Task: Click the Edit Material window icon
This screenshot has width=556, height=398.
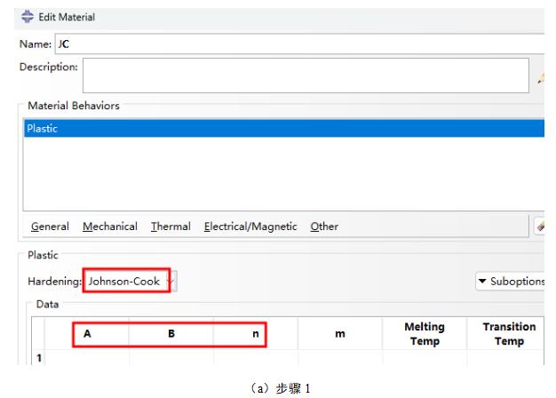Action: [x=27, y=17]
